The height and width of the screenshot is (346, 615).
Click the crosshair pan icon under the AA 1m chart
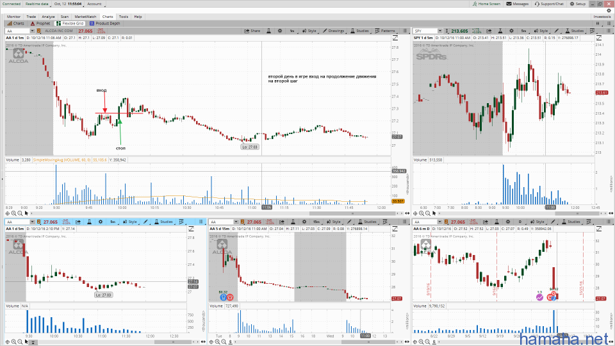[8, 213]
